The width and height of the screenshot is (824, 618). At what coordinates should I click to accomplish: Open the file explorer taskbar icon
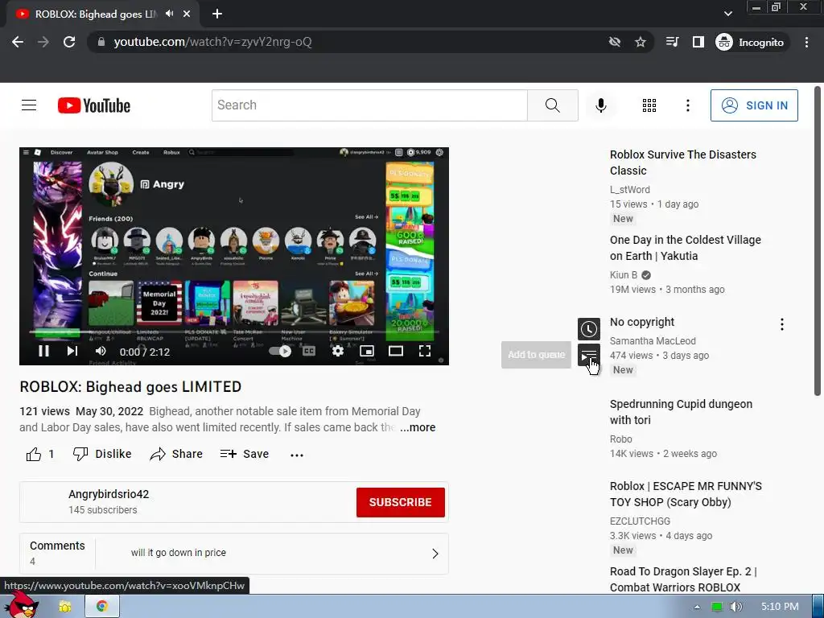click(x=65, y=607)
